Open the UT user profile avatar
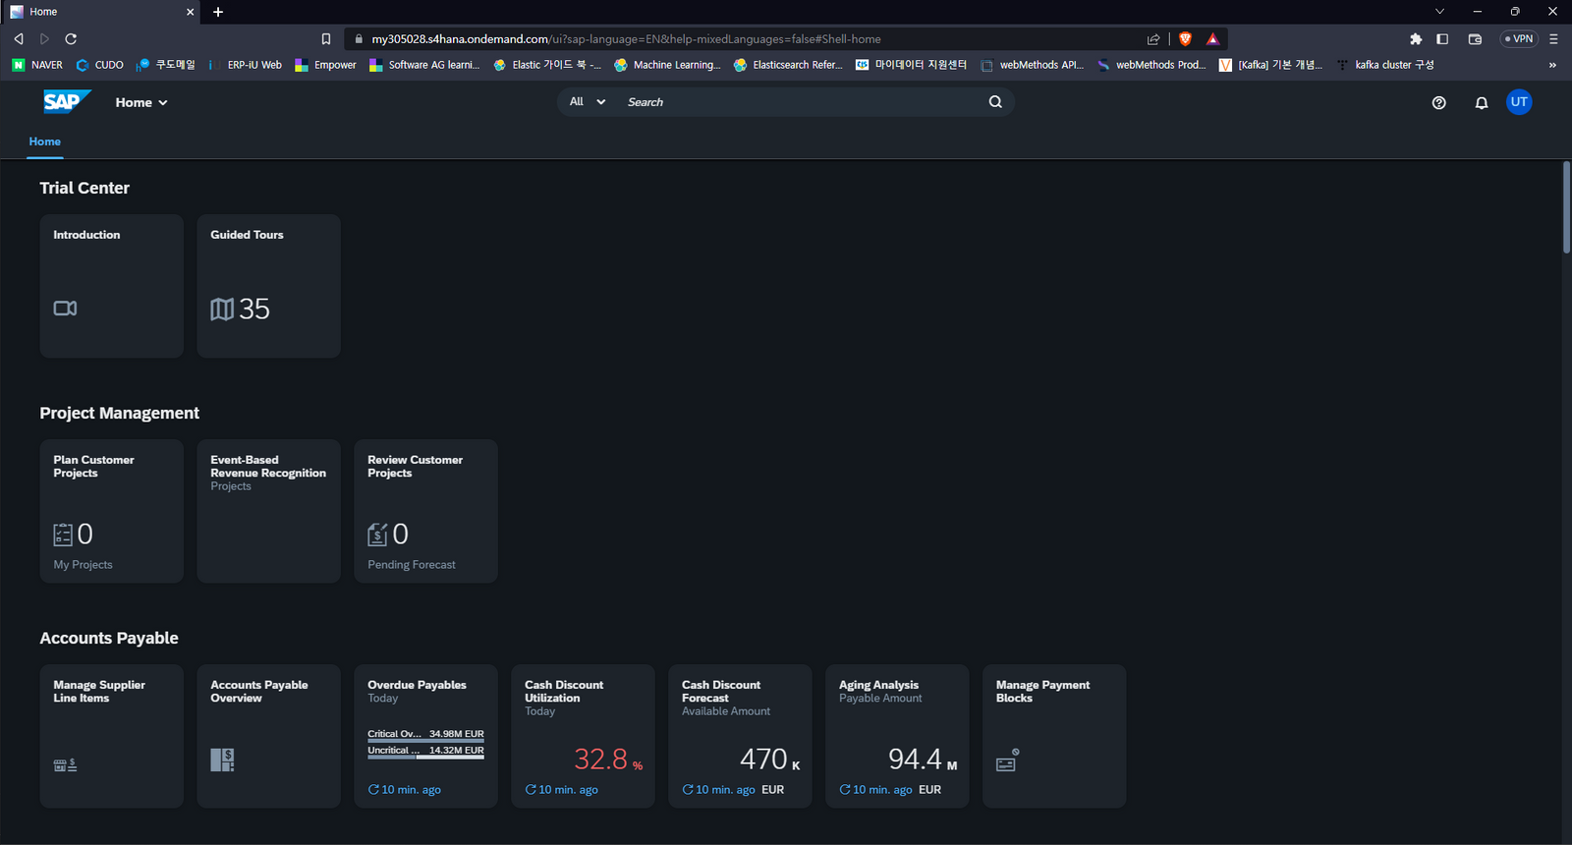The width and height of the screenshot is (1572, 845). tap(1519, 102)
